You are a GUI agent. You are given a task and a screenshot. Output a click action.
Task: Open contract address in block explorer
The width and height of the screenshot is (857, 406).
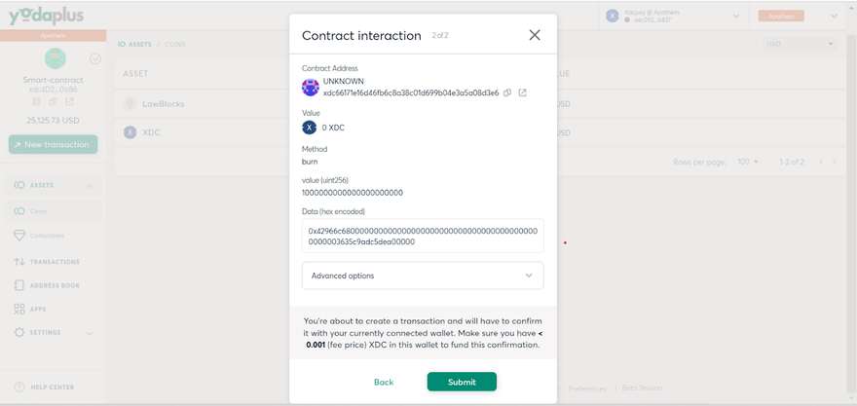522,93
